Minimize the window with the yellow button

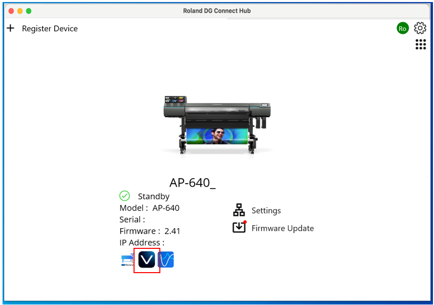(x=20, y=11)
